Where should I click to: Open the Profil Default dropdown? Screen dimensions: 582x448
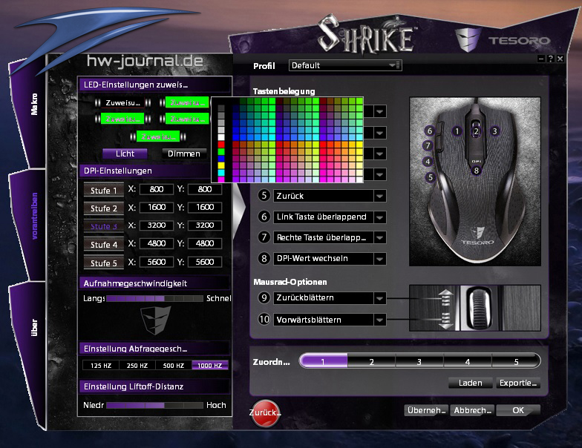pos(345,65)
